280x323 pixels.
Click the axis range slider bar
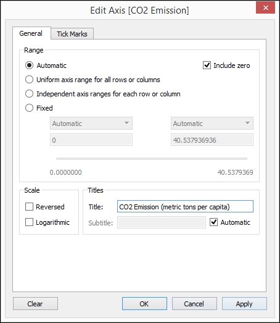click(x=152, y=159)
